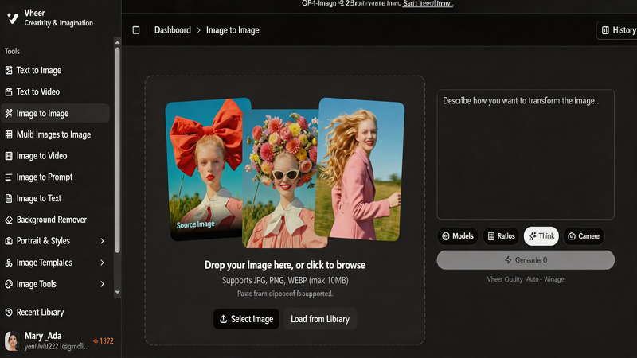637x358 pixels.
Task: Expand the Portrait & Styles section
Action: (102, 241)
